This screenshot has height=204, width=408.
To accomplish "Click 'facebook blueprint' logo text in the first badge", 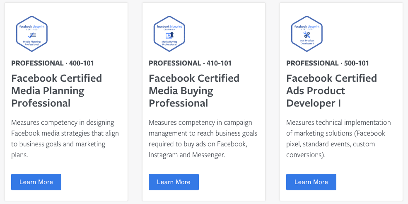I will click(32, 27).
